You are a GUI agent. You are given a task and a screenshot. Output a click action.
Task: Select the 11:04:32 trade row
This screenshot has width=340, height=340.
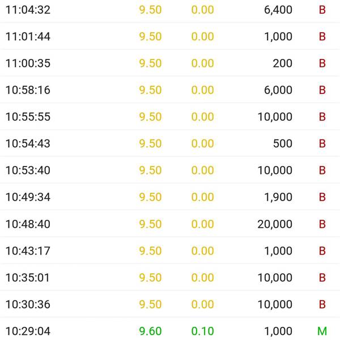tap(170, 10)
